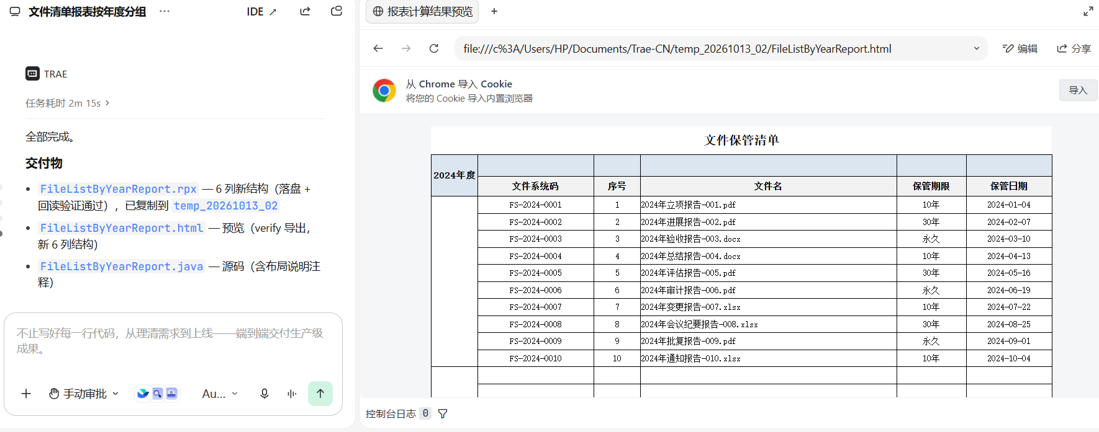Screen dimensions: 1099x432
Task: Click the purple tool icon after the magnifier
Action: point(172,394)
